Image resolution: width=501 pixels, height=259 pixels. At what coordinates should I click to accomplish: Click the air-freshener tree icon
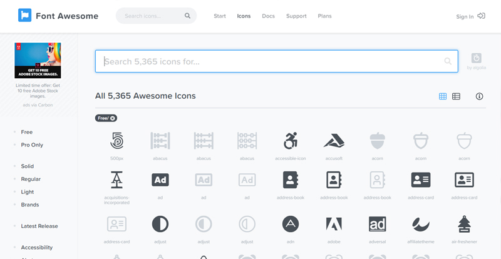tap(464, 224)
